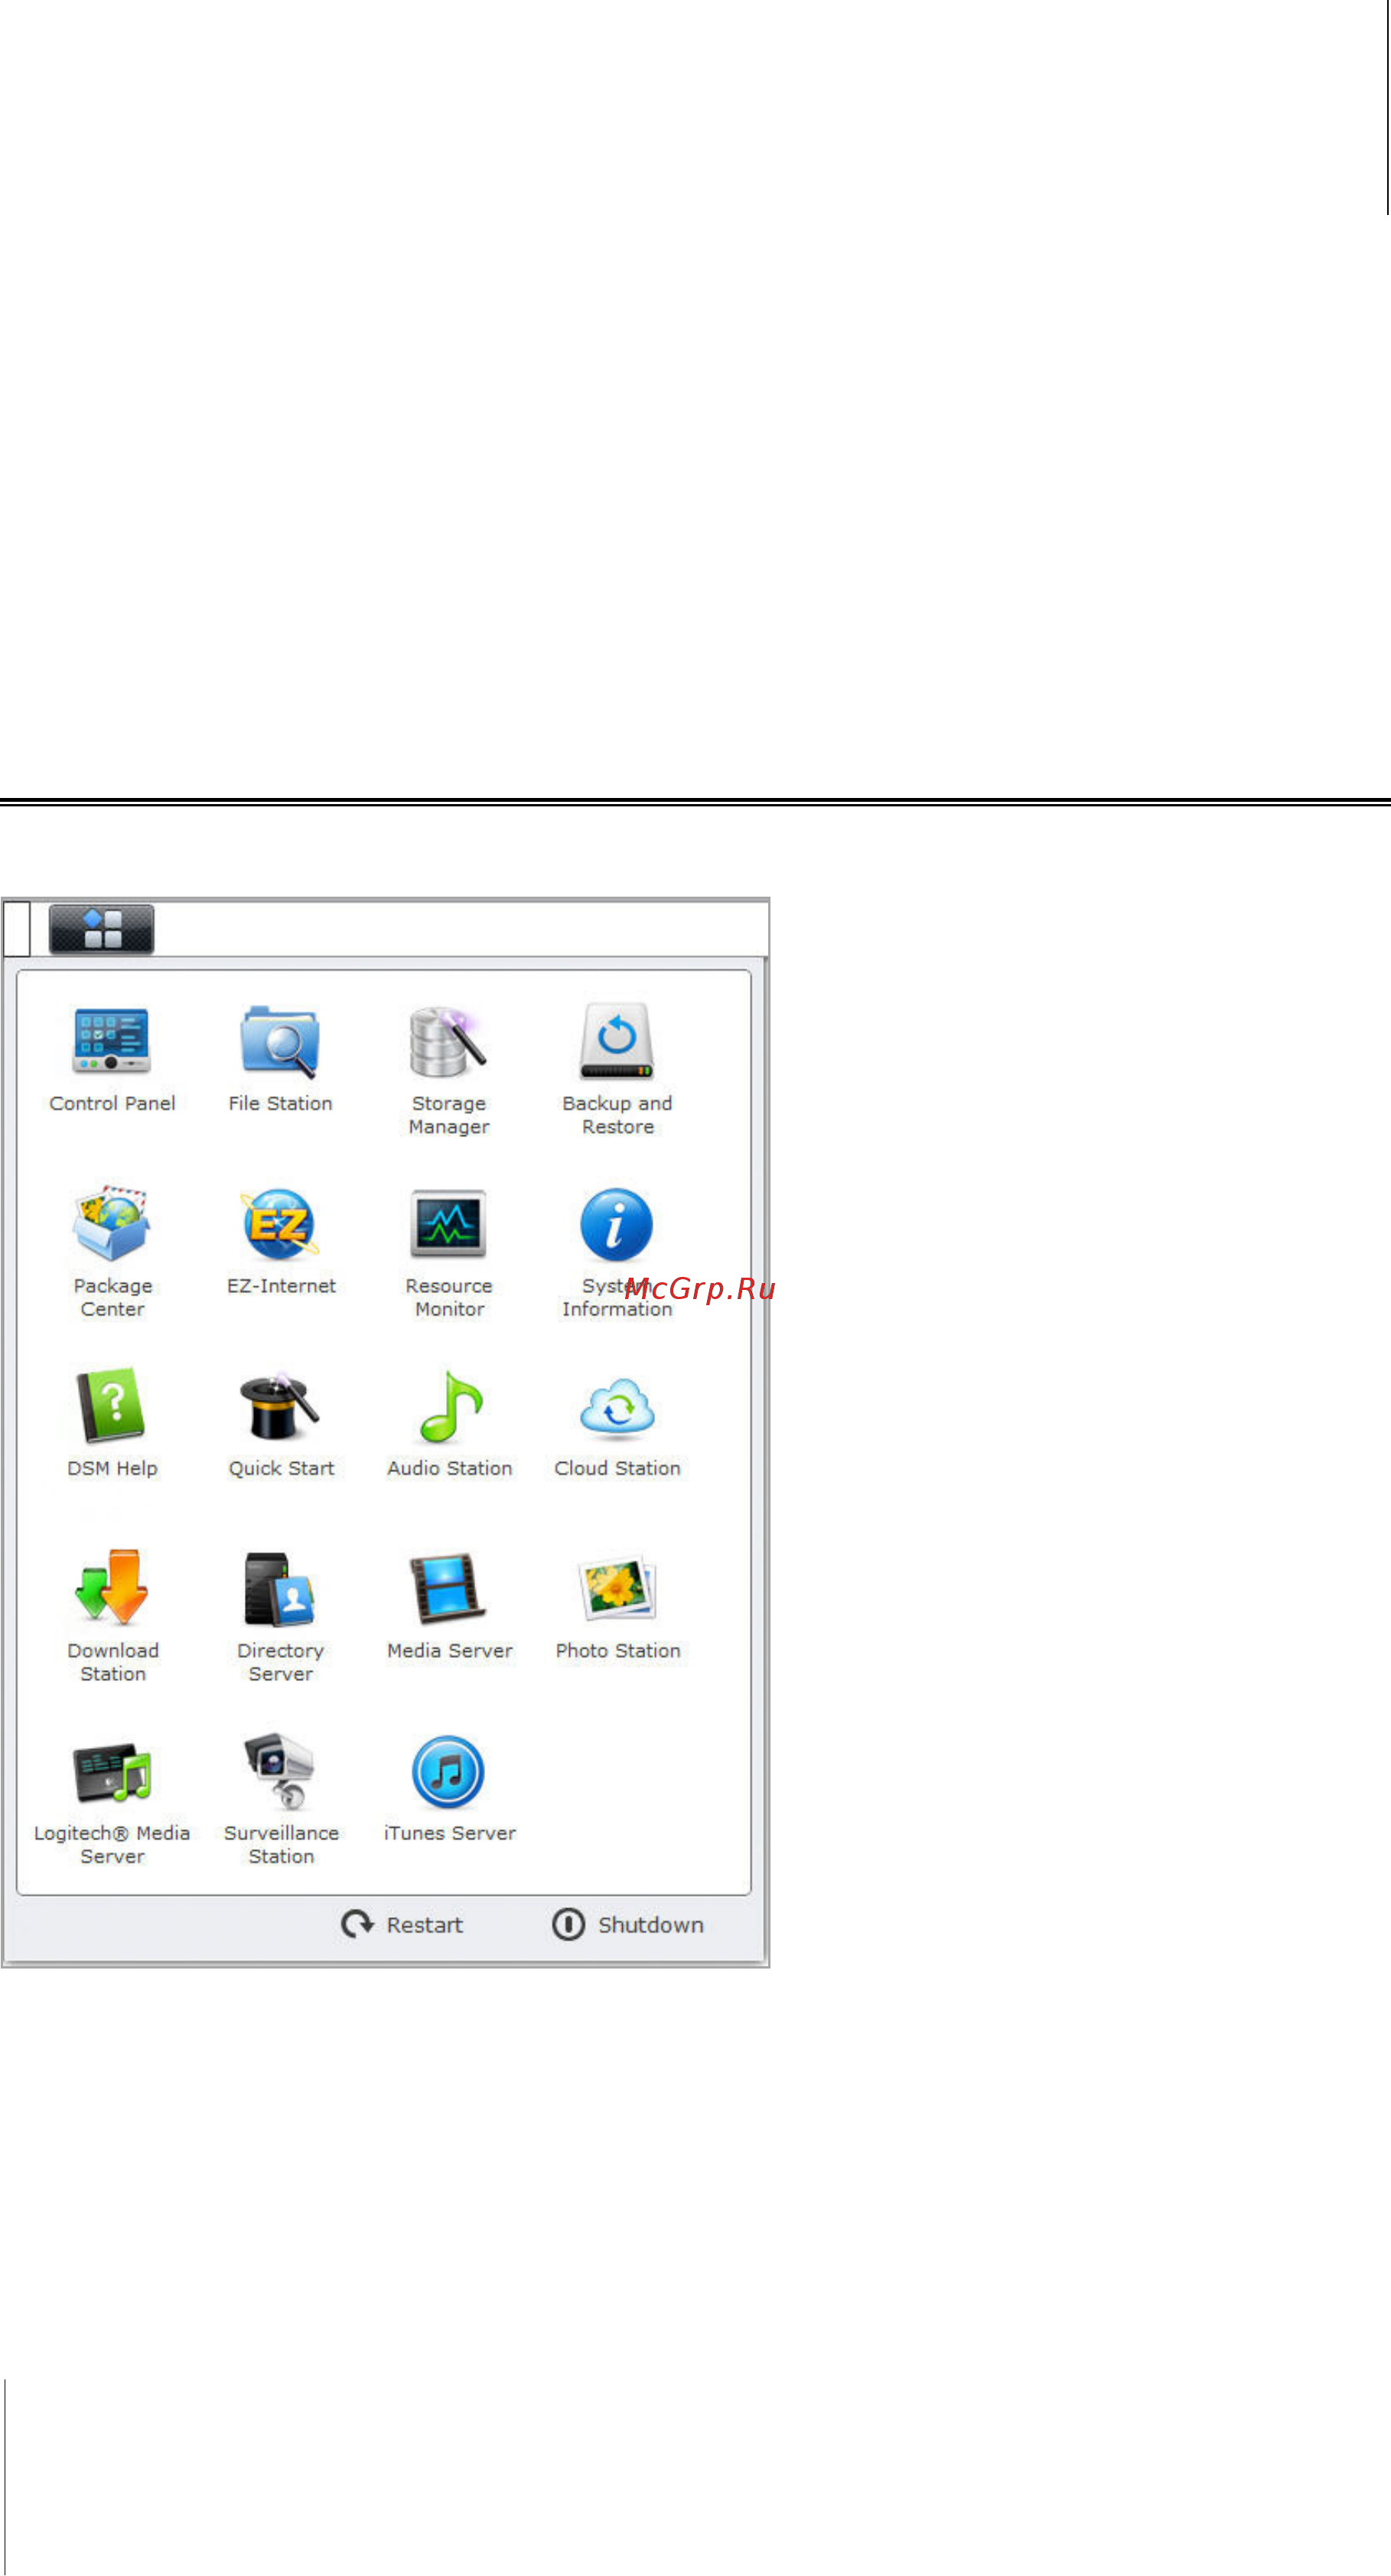Launch File Station
The image size is (1391, 2576).
[280, 1042]
